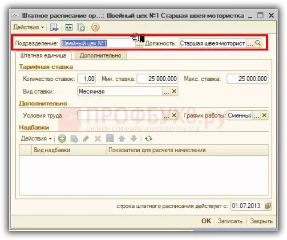Viewport: 287px width, 240px height.
Task: Click the find-in-list toolbar icon
Action: click(54, 27)
